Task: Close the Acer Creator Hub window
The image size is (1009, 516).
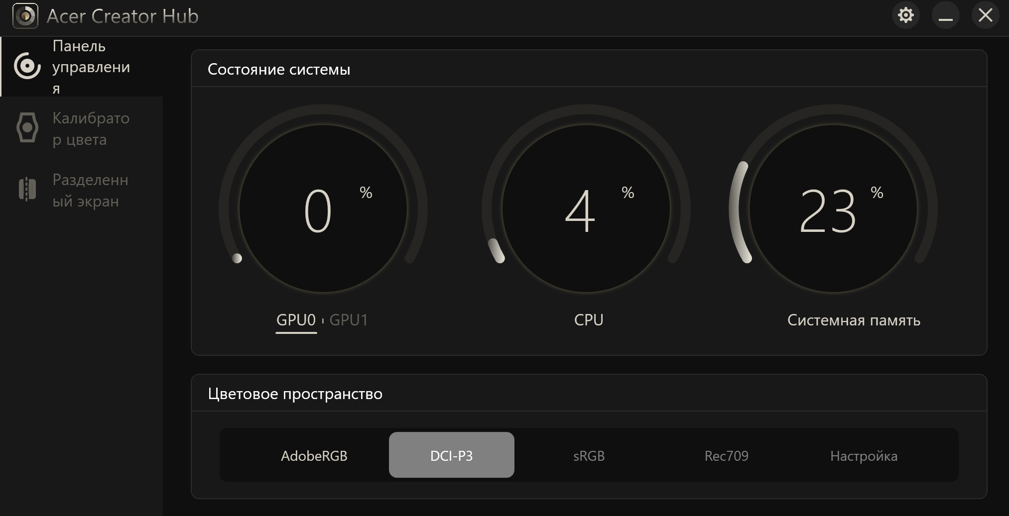Action: coord(985,15)
